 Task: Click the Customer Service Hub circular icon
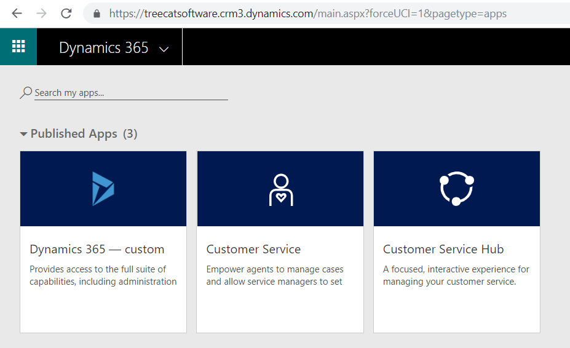pos(457,189)
